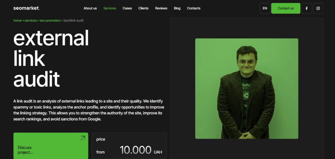This screenshot has width=335, height=159.
Task: Click the seomarket logo
Action: pos(27,8)
